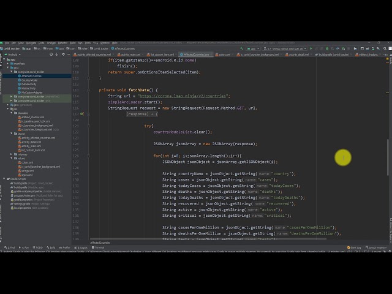Image resolution: width=392 pixels, height=294 pixels.
Task: Open the Build tool window
Action: click(51, 247)
